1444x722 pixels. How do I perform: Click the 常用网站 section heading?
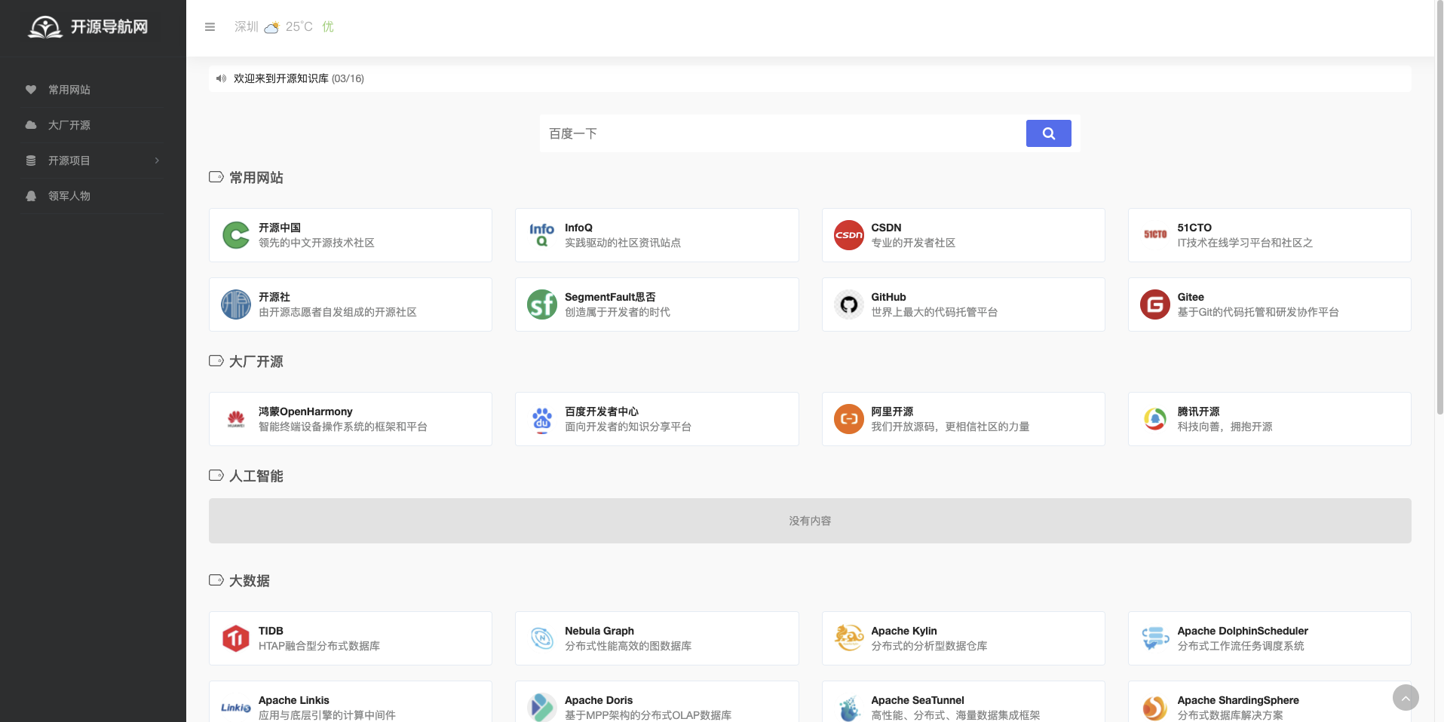click(256, 178)
